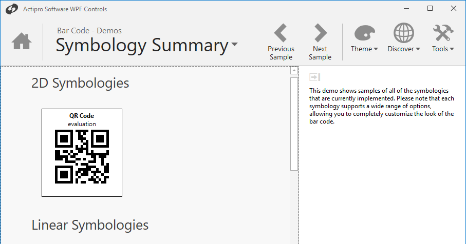This screenshot has width=466, height=244.
Task: Click the demo description paragraph
Action: pos(382,106)
